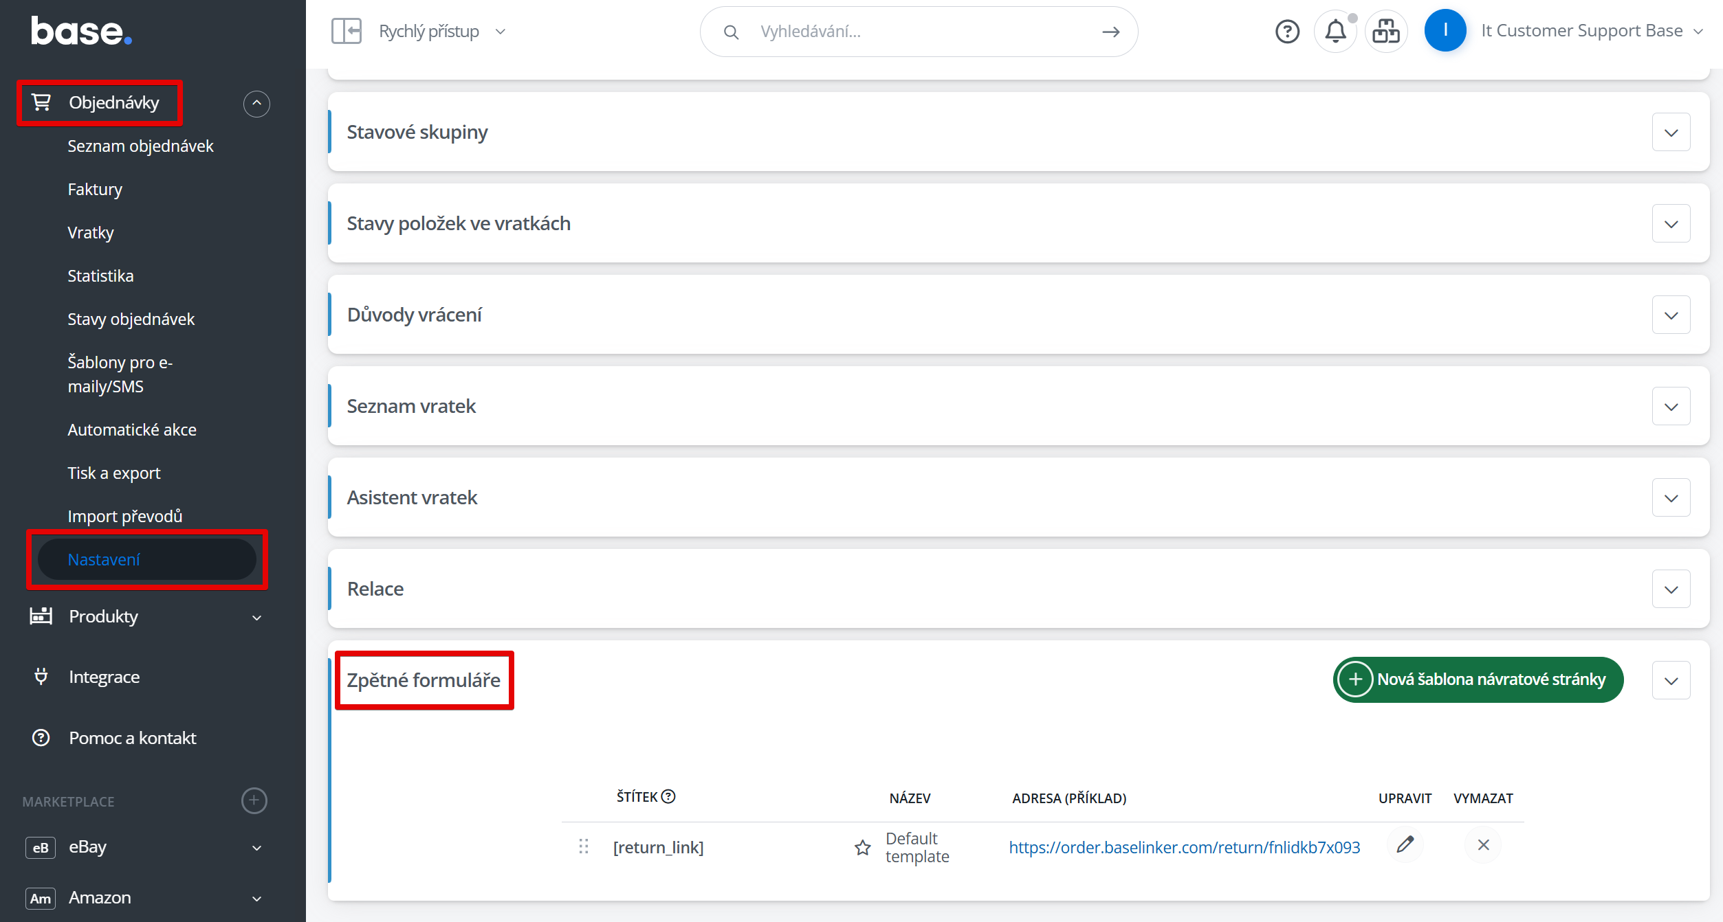The width and height of the screenshot is (1723, 922).
Task: Expand the Stavy položek ve vratkách section
Action: (1671, 223)
